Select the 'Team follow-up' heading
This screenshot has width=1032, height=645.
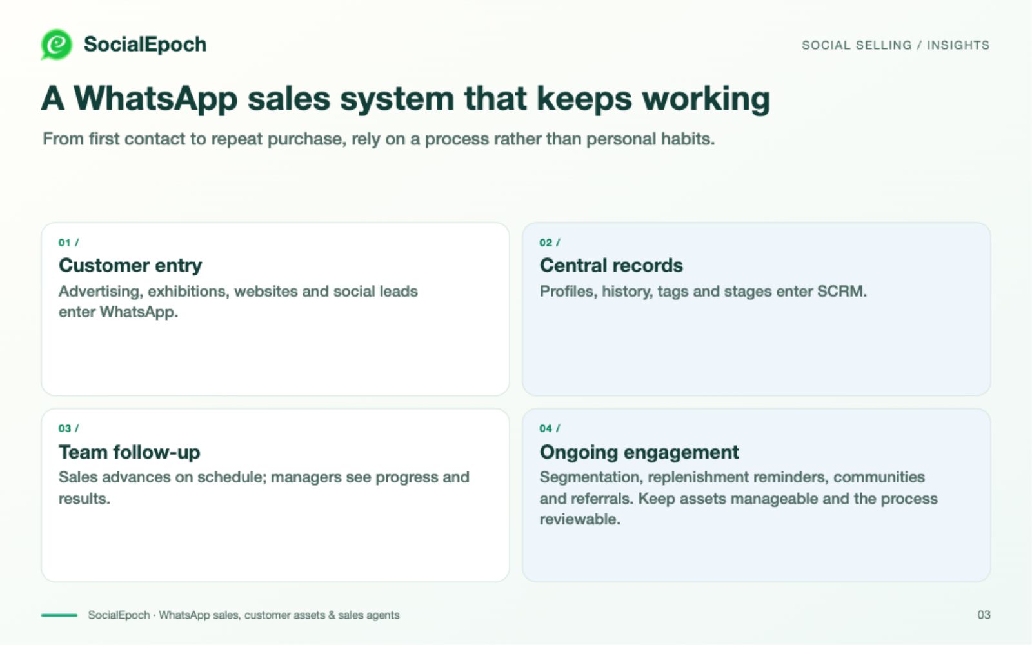(129, 452)
